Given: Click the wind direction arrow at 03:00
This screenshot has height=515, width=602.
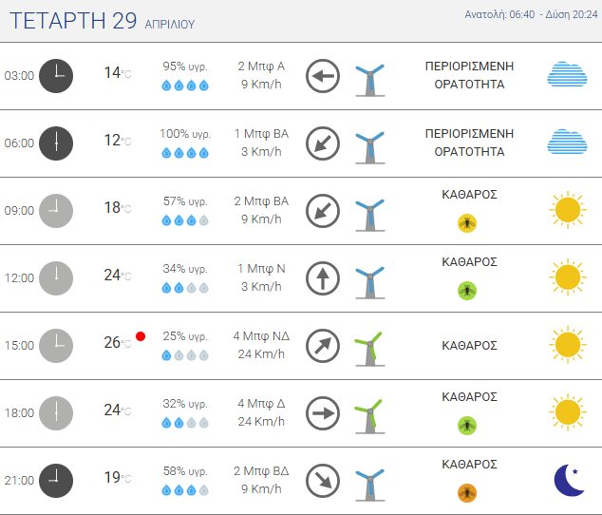Looking at the screenshot, I should click(323, 76).
